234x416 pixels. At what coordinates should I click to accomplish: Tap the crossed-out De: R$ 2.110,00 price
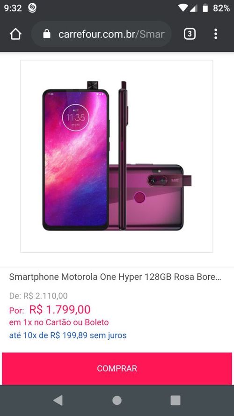38,296
